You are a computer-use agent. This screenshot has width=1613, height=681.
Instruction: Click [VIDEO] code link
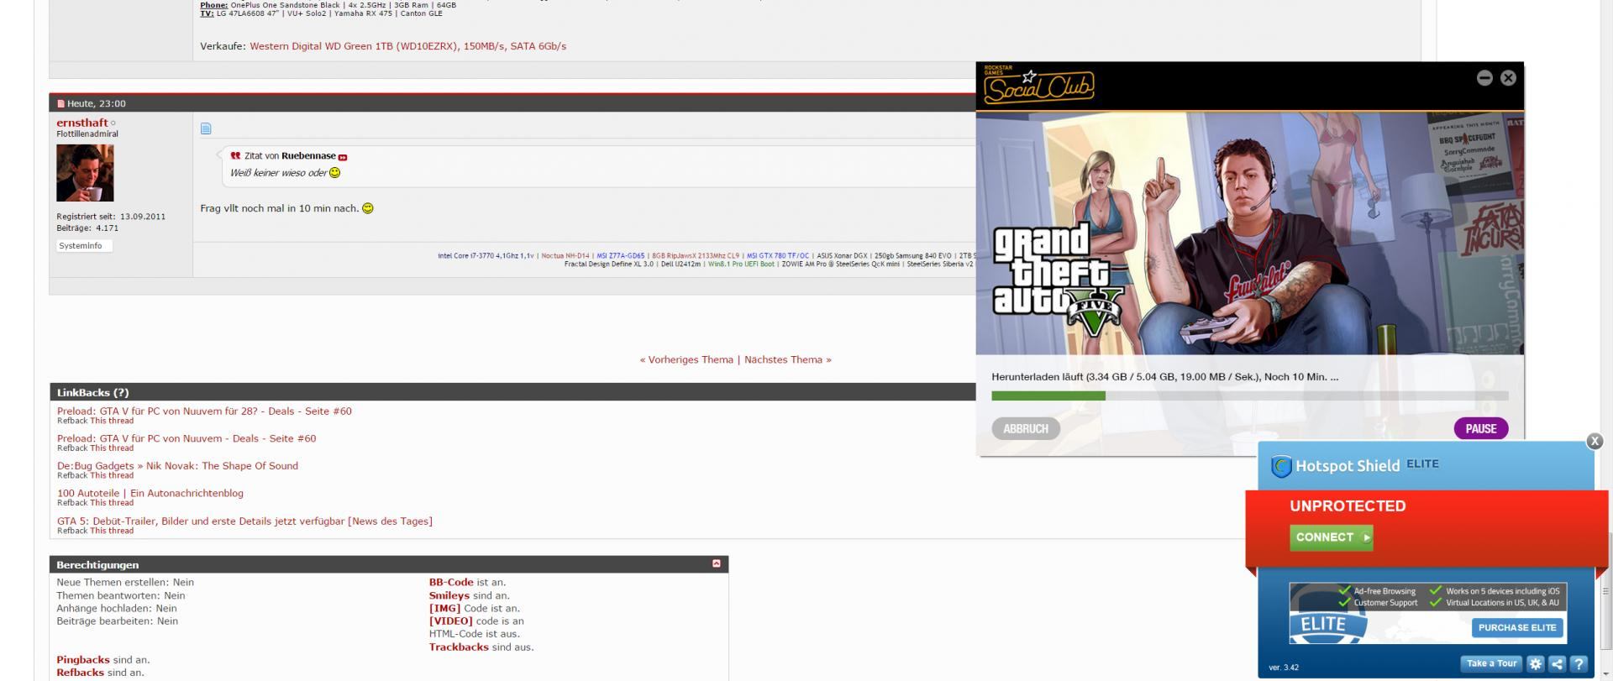(451, 621)
